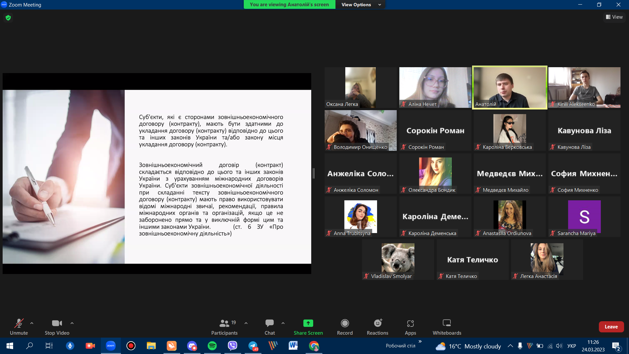The image size is (629, 354).
Task: Expand the arrow next to Participants
Action: coord(246,323)
